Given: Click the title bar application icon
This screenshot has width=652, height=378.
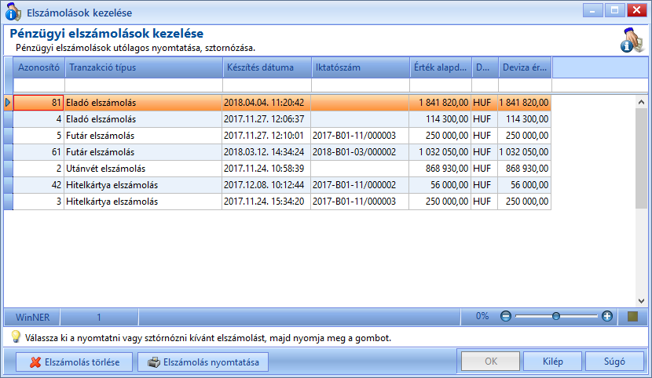Looking at the screenshot, I should (13, 12).
